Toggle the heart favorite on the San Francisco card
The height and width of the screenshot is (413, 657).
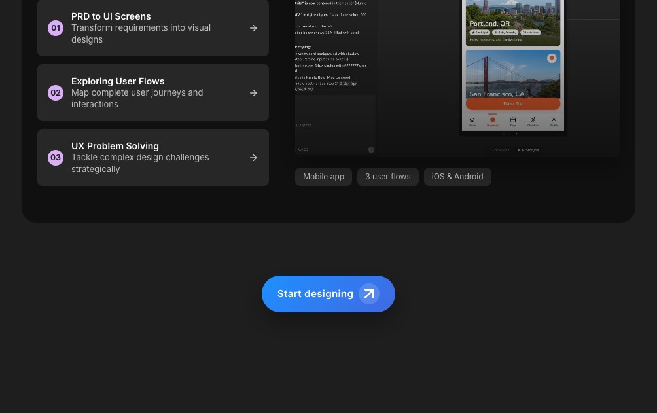[553, 58]
